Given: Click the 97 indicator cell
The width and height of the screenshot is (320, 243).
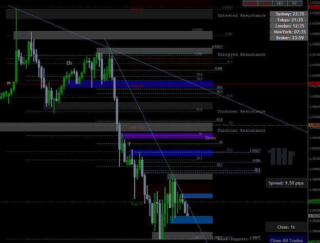Looking at the screenshot, I should pyautogui.click(x=294, y=3).
